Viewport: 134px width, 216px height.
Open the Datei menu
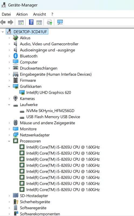pos(6,14)
